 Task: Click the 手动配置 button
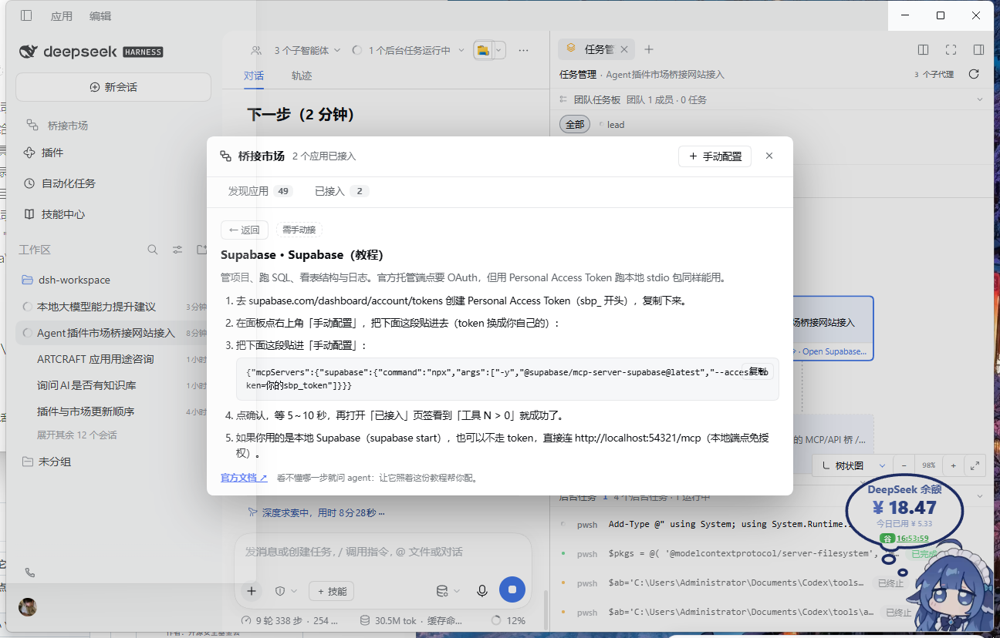point(715,156)
